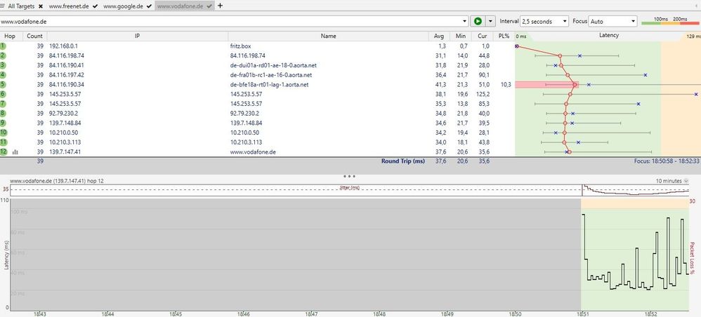This screenshot has height=317, width=701.
Task: Select IP cell 84.116.198.74 in hop 2
Action: pyautogui.click(x=67, y=56)
